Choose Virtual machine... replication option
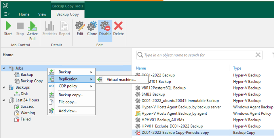Image resolution: width=274 pixels, height=138 pixels. (121, 80)
